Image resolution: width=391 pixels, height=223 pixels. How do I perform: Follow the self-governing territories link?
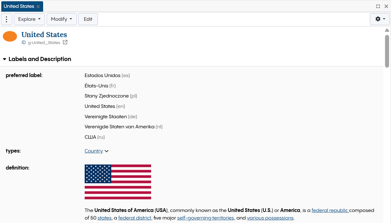click(206, 218)
